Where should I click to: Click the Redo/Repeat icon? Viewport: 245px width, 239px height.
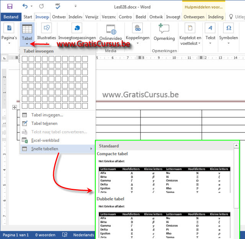point(41,6)
